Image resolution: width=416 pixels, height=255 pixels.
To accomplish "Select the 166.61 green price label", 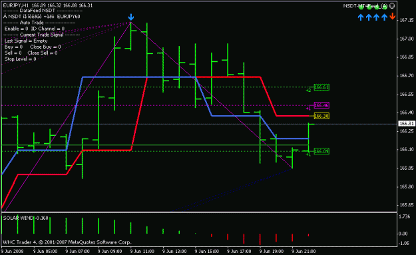I will pyautogui.click(x=321, y=87).
